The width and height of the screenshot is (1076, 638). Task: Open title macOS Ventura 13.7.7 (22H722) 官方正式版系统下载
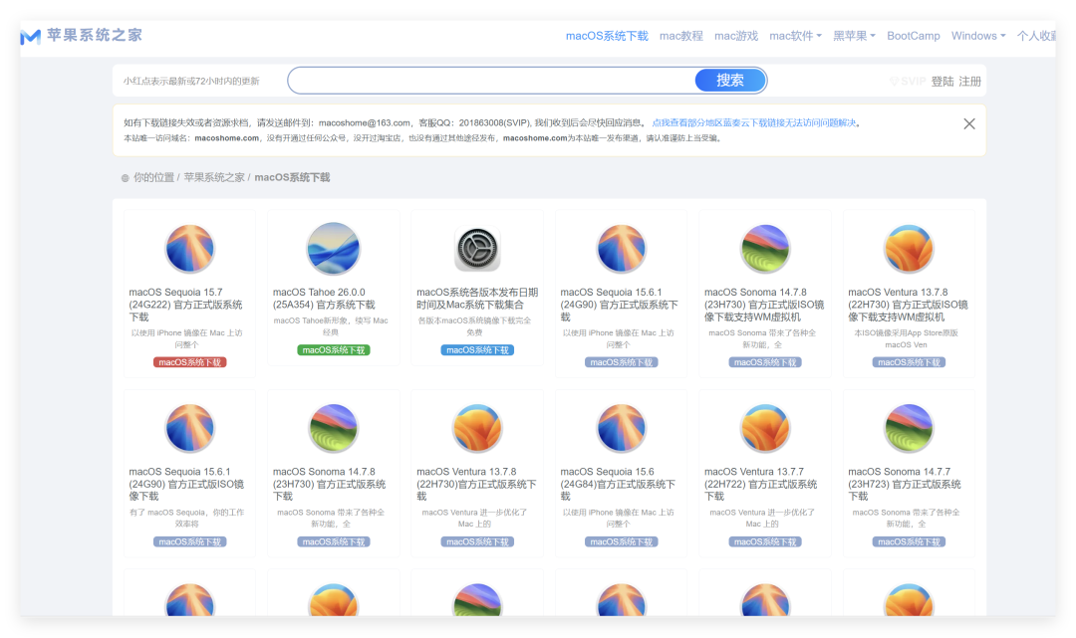pyautogui.click(x=761, y=484)
